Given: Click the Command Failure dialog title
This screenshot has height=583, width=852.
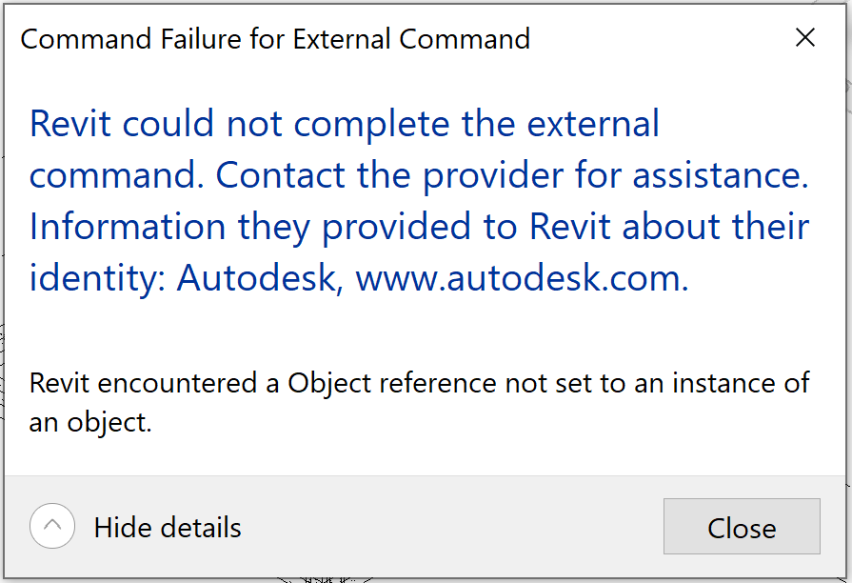Looking at the screenshot, I should [276, 39].
